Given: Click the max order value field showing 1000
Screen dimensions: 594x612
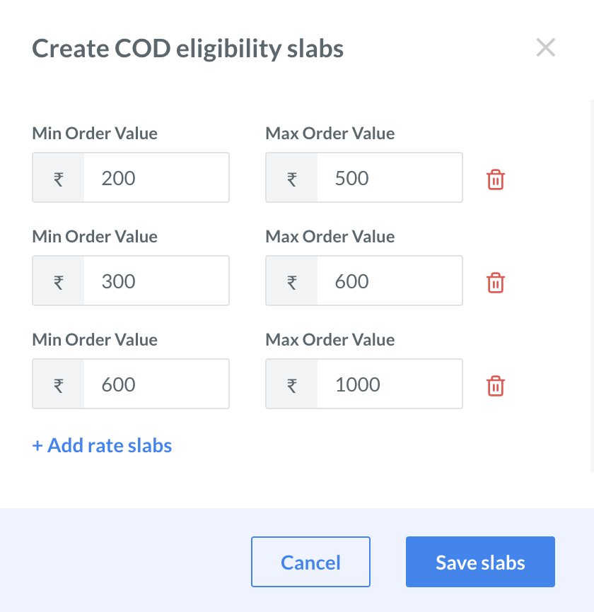Looking at the screenshot, I should [389, 384].
